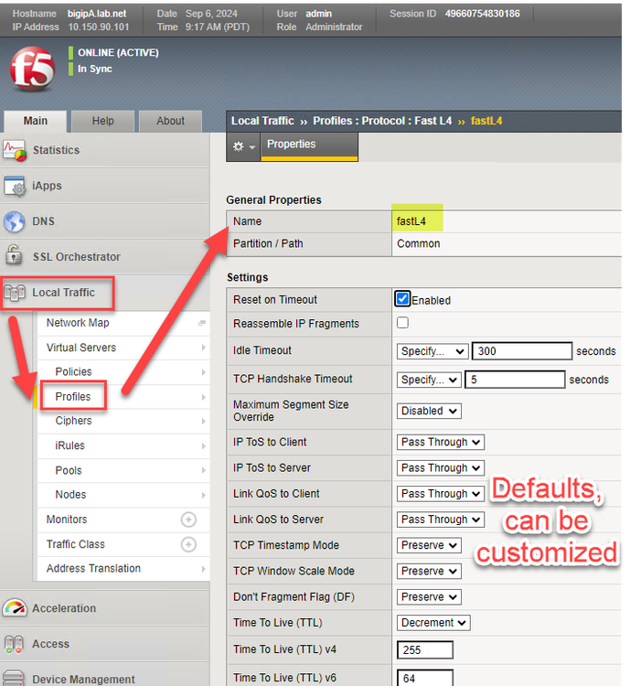Screen dimensions: 630x686
Task: Click the Session ID number
Action: 483,14
